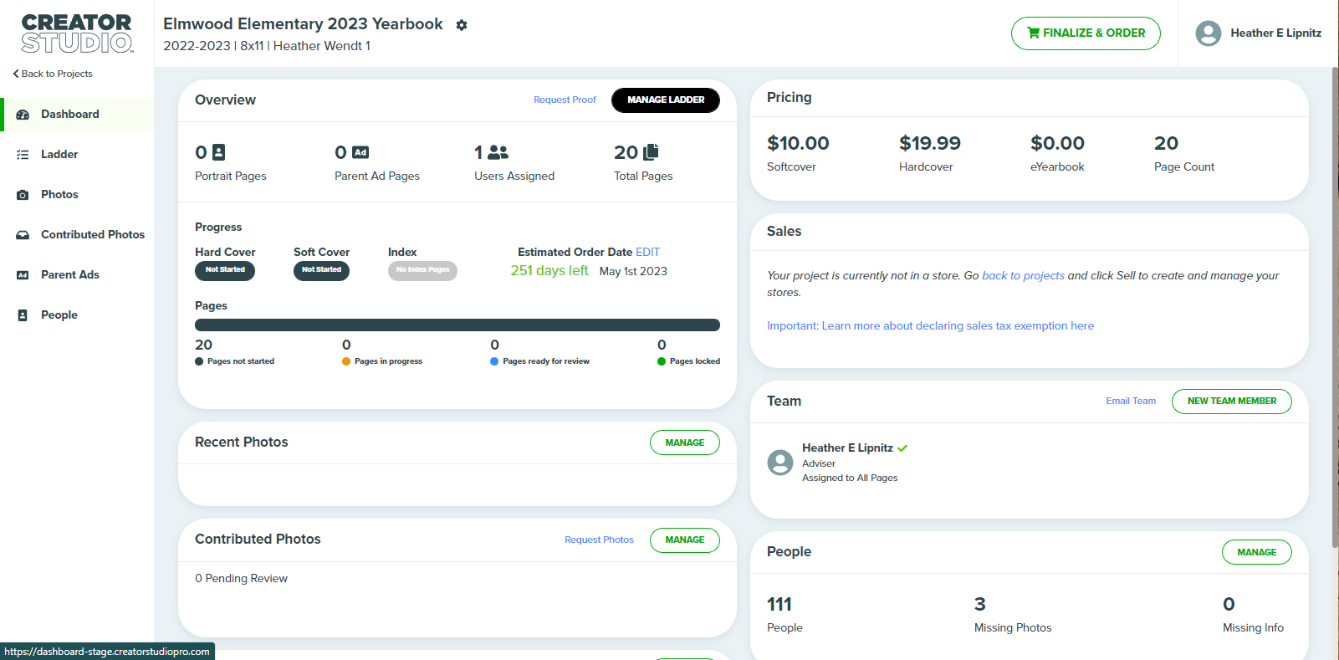Click Manage in Recent Photos card
Viewport: 1339px width, 660px height.
pos(685,443)
